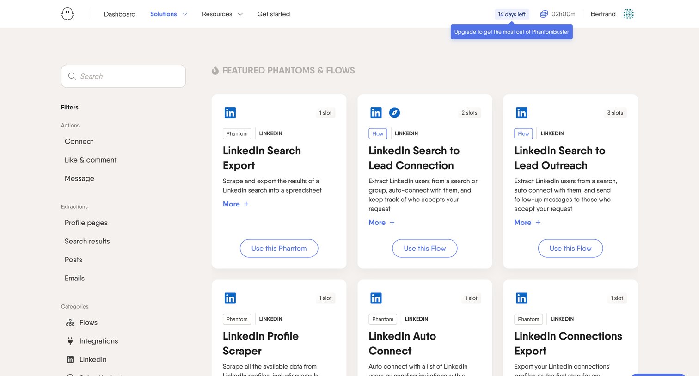The height and width of the screenshot is (376, 699).
Task: Filter by Message action
Action: point(80,178)
